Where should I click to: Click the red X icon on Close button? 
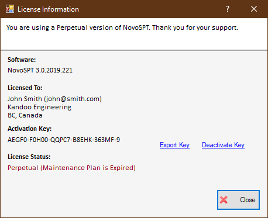pos(224,200)
